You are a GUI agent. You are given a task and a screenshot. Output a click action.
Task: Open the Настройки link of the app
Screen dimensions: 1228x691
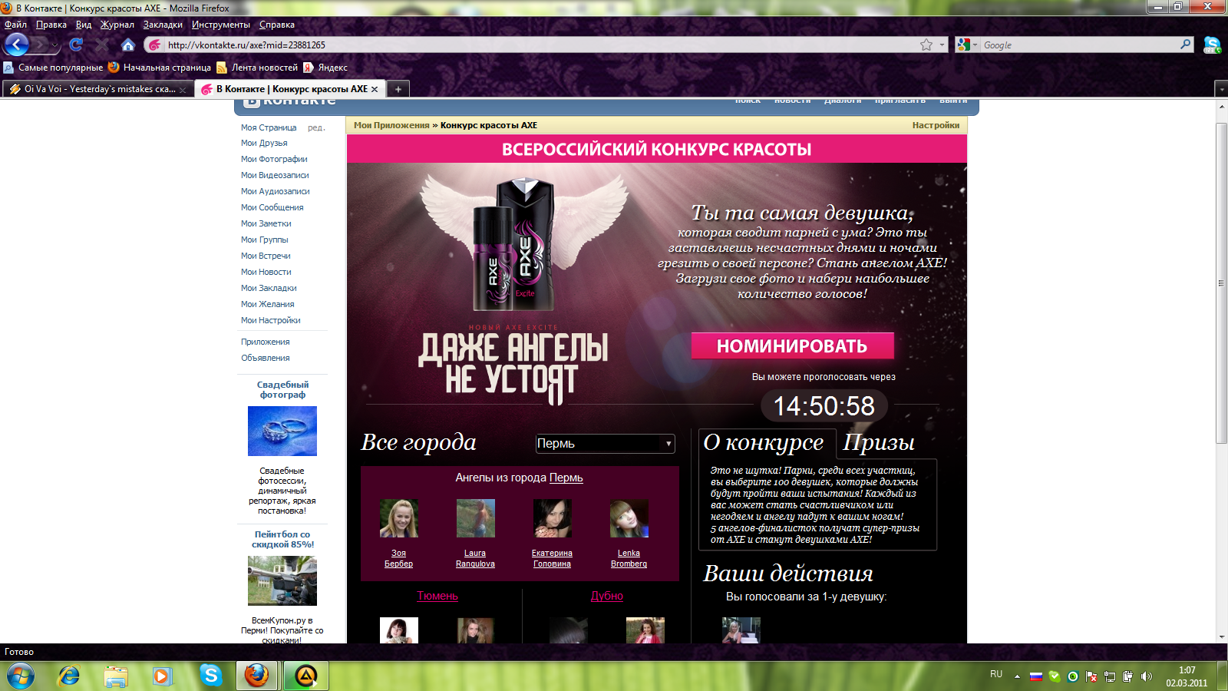click(x=936, y=125)
